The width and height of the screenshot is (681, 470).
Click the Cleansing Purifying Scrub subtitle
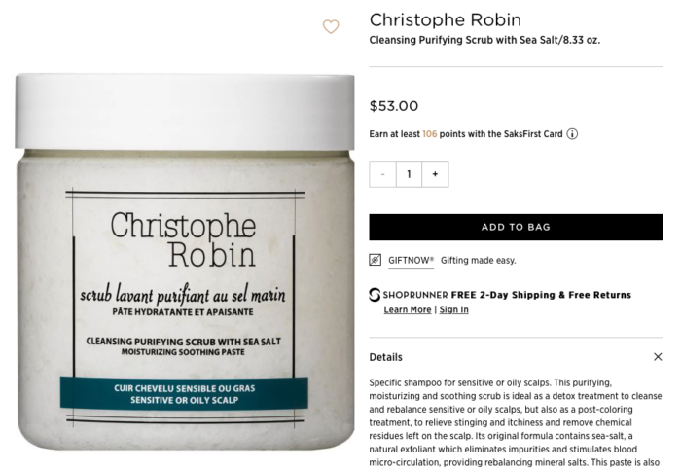pos(484,40)
